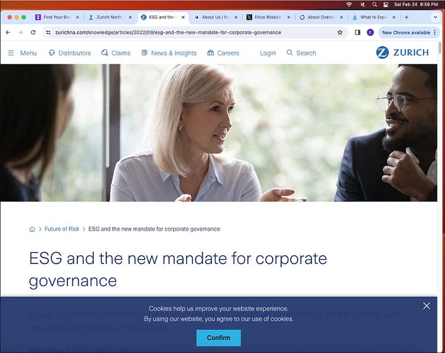Screen dimensions: 445x353
Task: Dismiss the cookie banner with X
Action: coord(426,305)
